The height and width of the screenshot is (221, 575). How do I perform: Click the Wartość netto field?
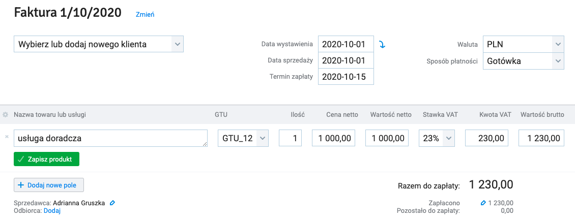(387, 138)
